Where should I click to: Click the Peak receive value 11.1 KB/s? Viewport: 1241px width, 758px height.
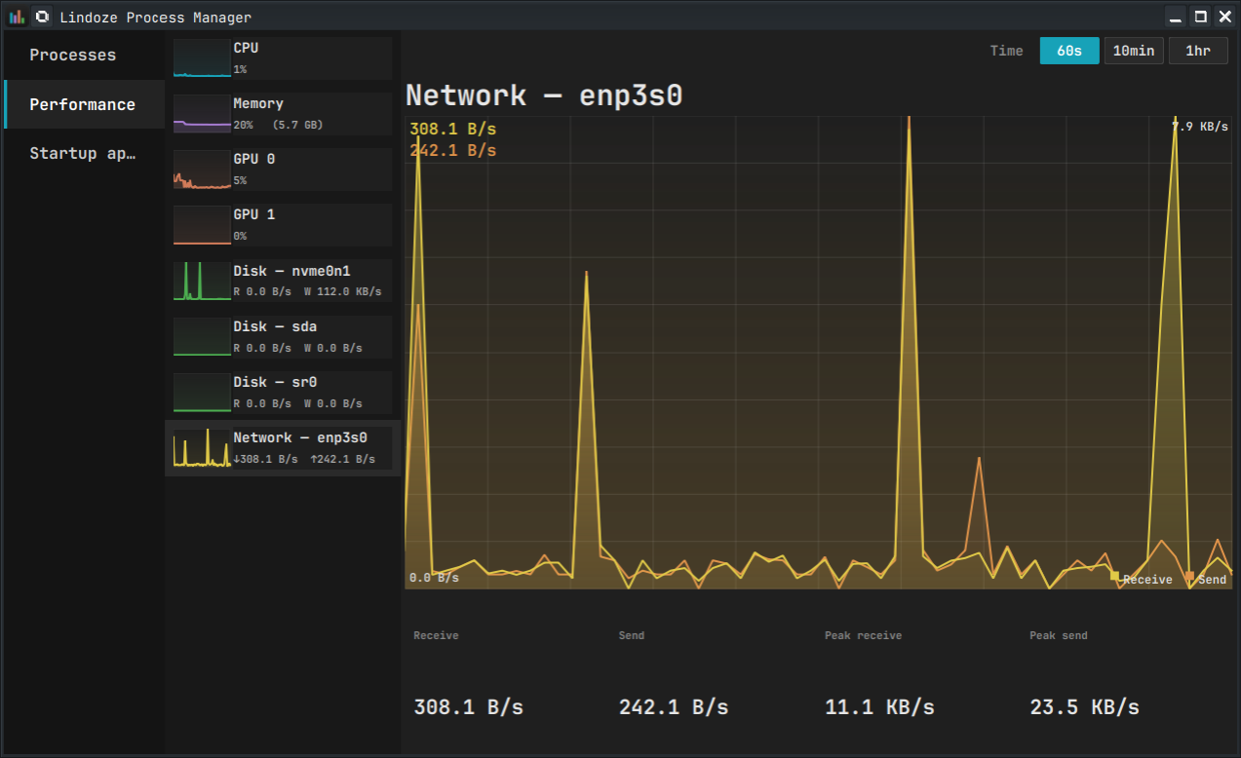coord(879,707)
